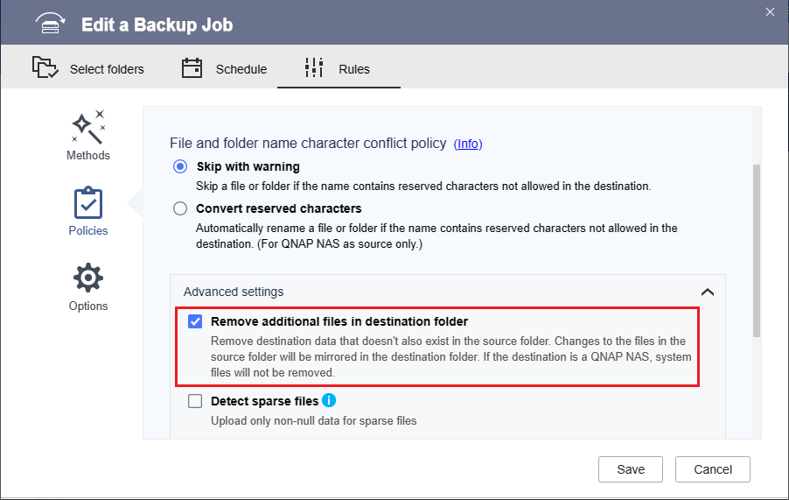789x500 pixels.
Task: Click the Select folders icon
Action: [45, 68]
